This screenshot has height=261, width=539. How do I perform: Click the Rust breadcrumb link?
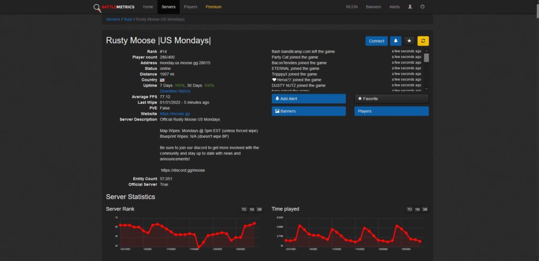128,19
